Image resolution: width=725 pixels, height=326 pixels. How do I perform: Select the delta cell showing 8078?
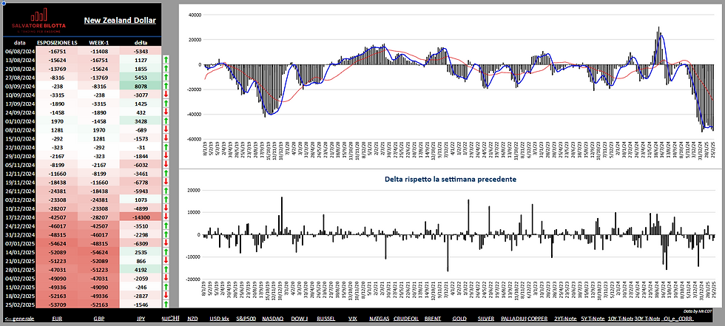[x=141, y=86]
